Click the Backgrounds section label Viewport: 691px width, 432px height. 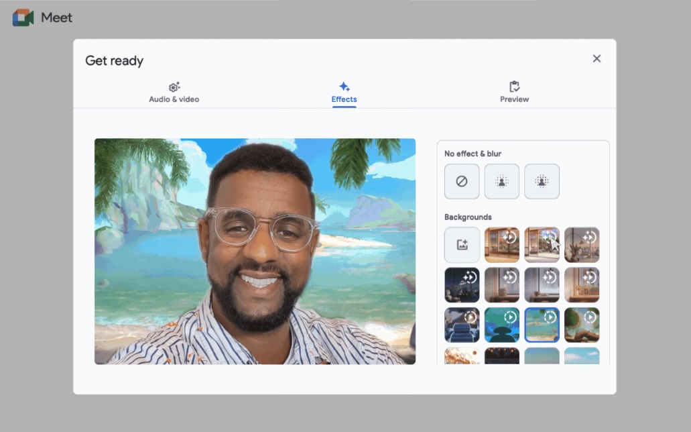click(x=468, y=217)
